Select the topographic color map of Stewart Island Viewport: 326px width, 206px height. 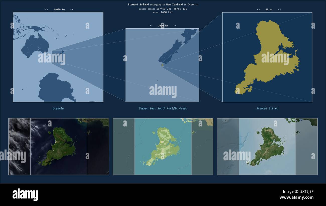tap(163, 147)
